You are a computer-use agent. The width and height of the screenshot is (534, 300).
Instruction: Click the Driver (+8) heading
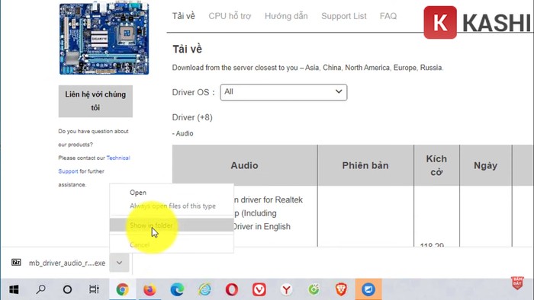tap(192, 117)
